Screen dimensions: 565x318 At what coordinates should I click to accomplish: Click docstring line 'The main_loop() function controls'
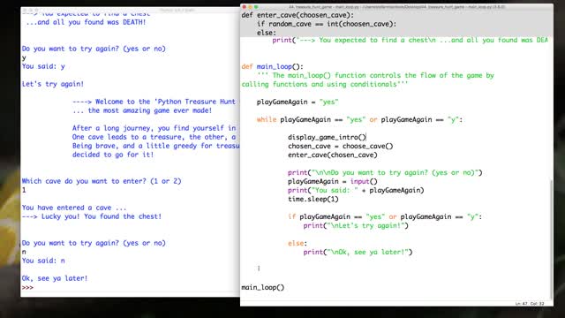375,75
